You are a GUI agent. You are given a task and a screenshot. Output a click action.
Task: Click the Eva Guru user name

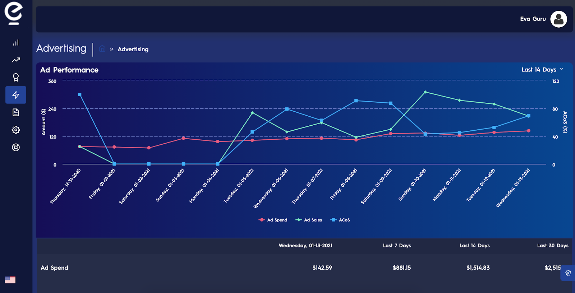tap(533, 19)
